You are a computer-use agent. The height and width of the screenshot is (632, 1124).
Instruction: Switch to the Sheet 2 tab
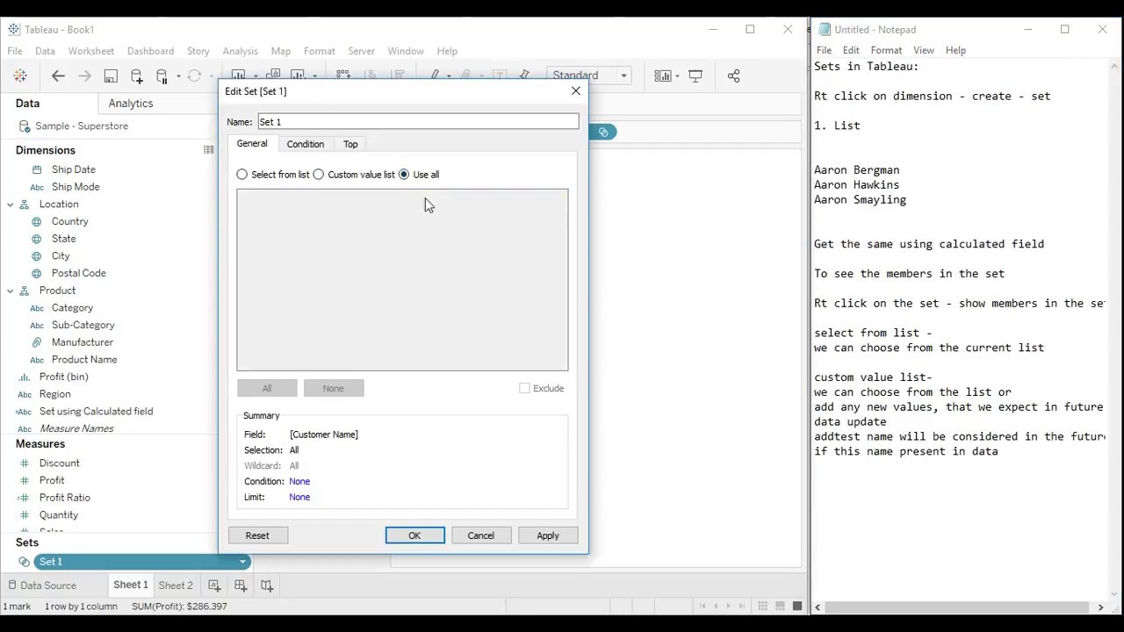176,585
